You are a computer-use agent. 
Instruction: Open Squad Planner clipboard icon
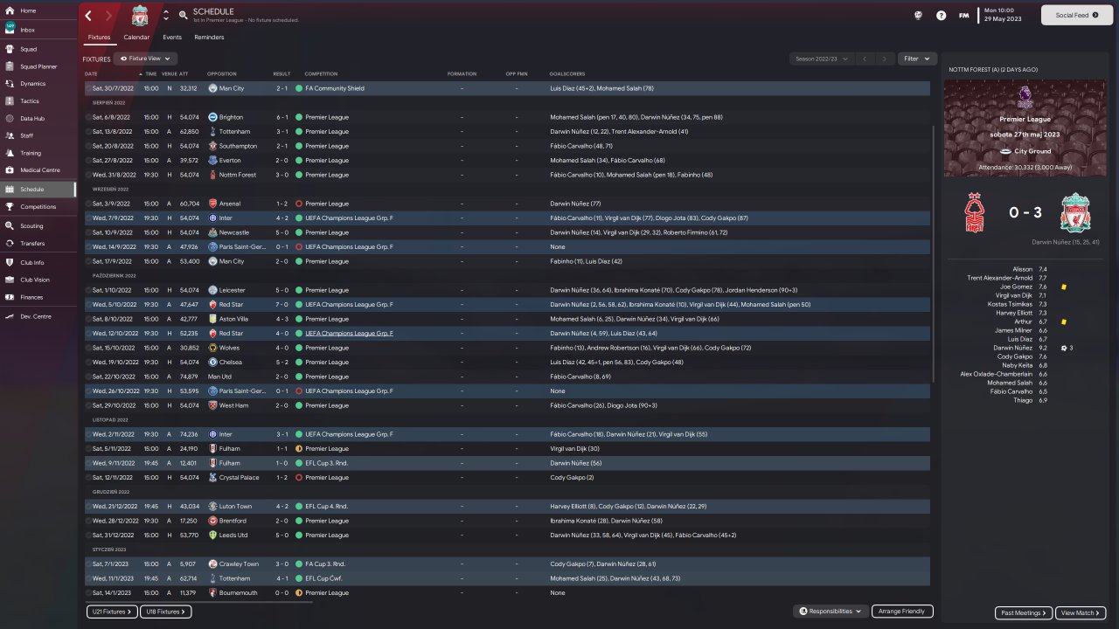click(9, 66)
